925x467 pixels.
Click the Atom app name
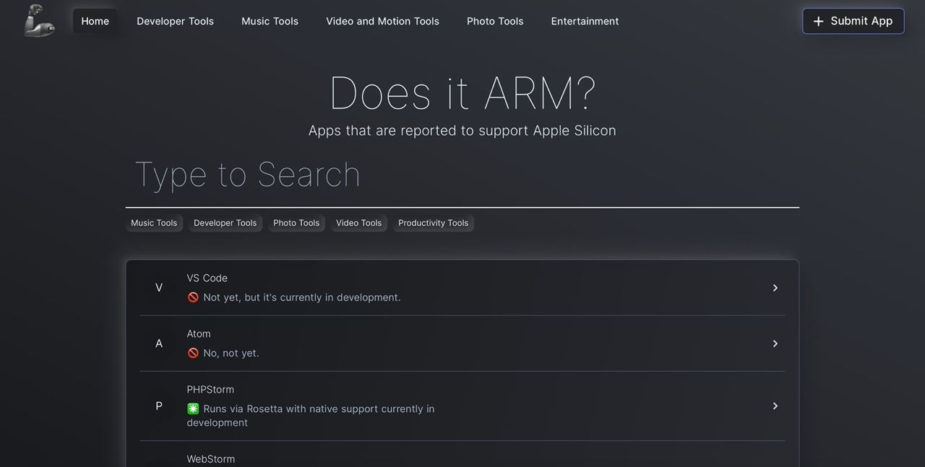click(x=199, y=333)
